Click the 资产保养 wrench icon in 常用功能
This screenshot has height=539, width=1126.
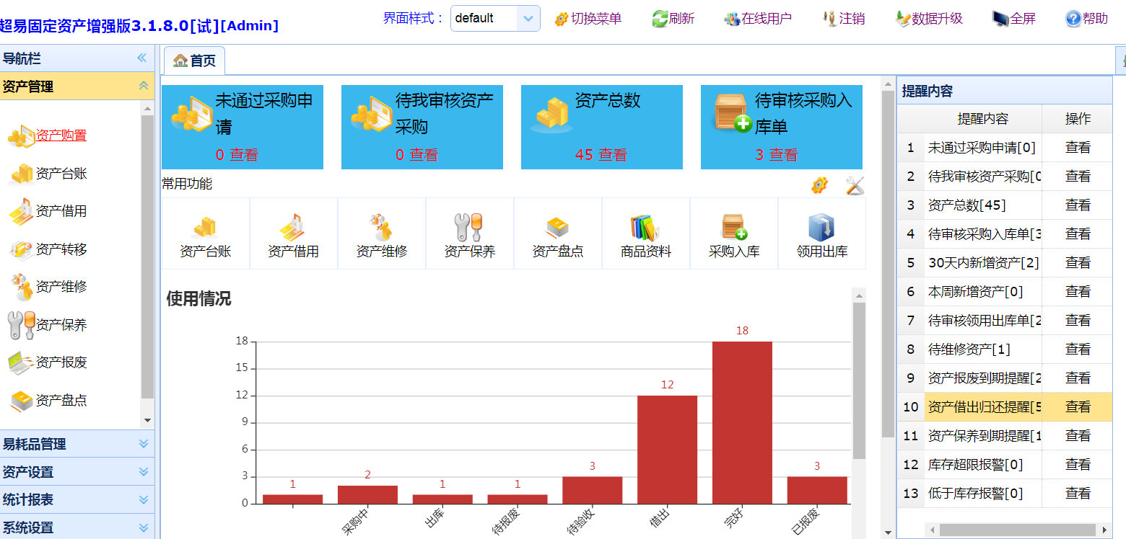pyautogui.click(x=469, y=228)
